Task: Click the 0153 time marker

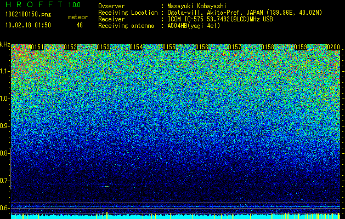Action: tap(103, 47)
